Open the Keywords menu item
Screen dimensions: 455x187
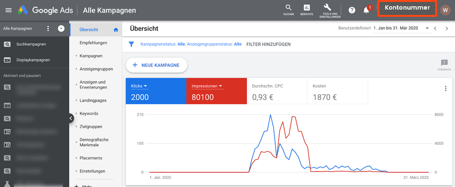pyautogui.click(x=89, y=113)
